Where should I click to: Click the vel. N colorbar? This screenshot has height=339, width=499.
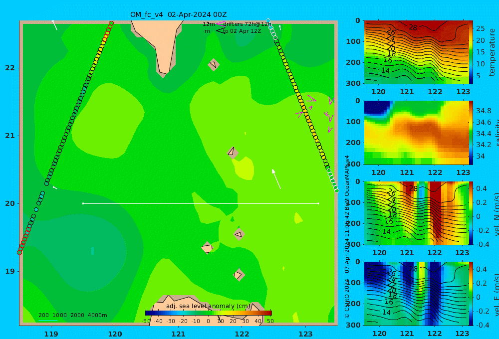pyautogui.click(x=471, y=213)
